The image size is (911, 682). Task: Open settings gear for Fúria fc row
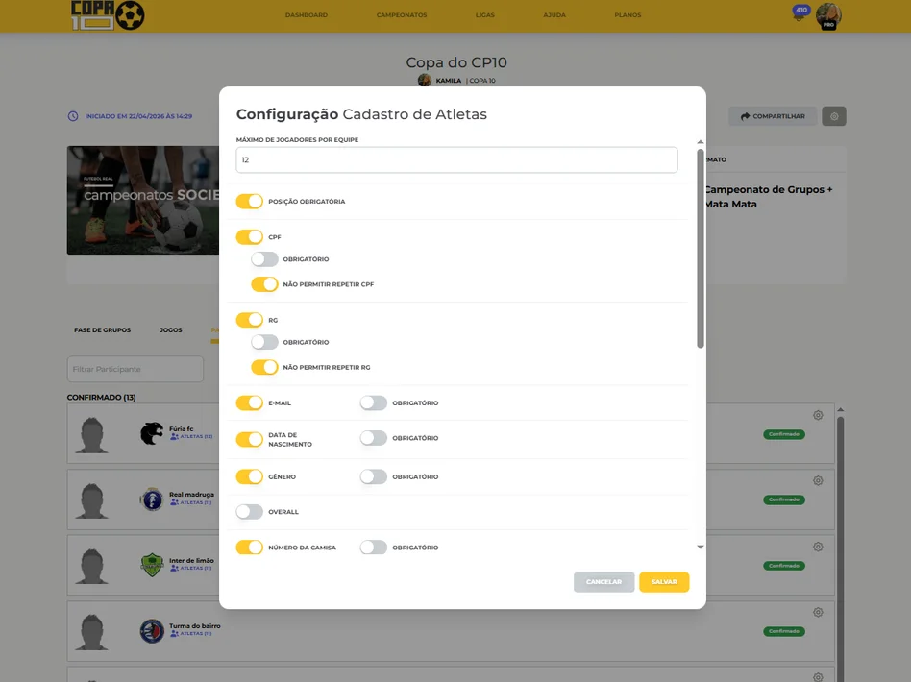pyautogui.click(x=818, y=415)
